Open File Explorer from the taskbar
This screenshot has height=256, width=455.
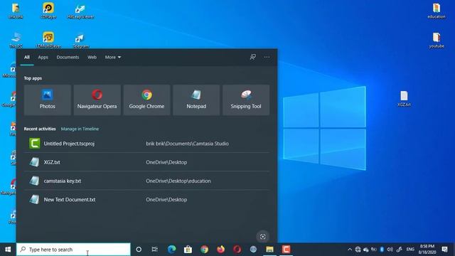[x=269, y=250]
